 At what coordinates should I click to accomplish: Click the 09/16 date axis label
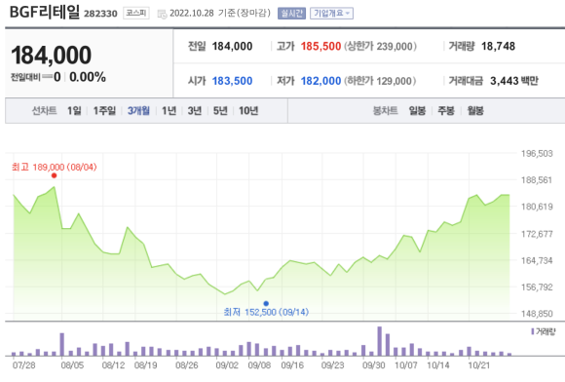[x=292, y=365]
